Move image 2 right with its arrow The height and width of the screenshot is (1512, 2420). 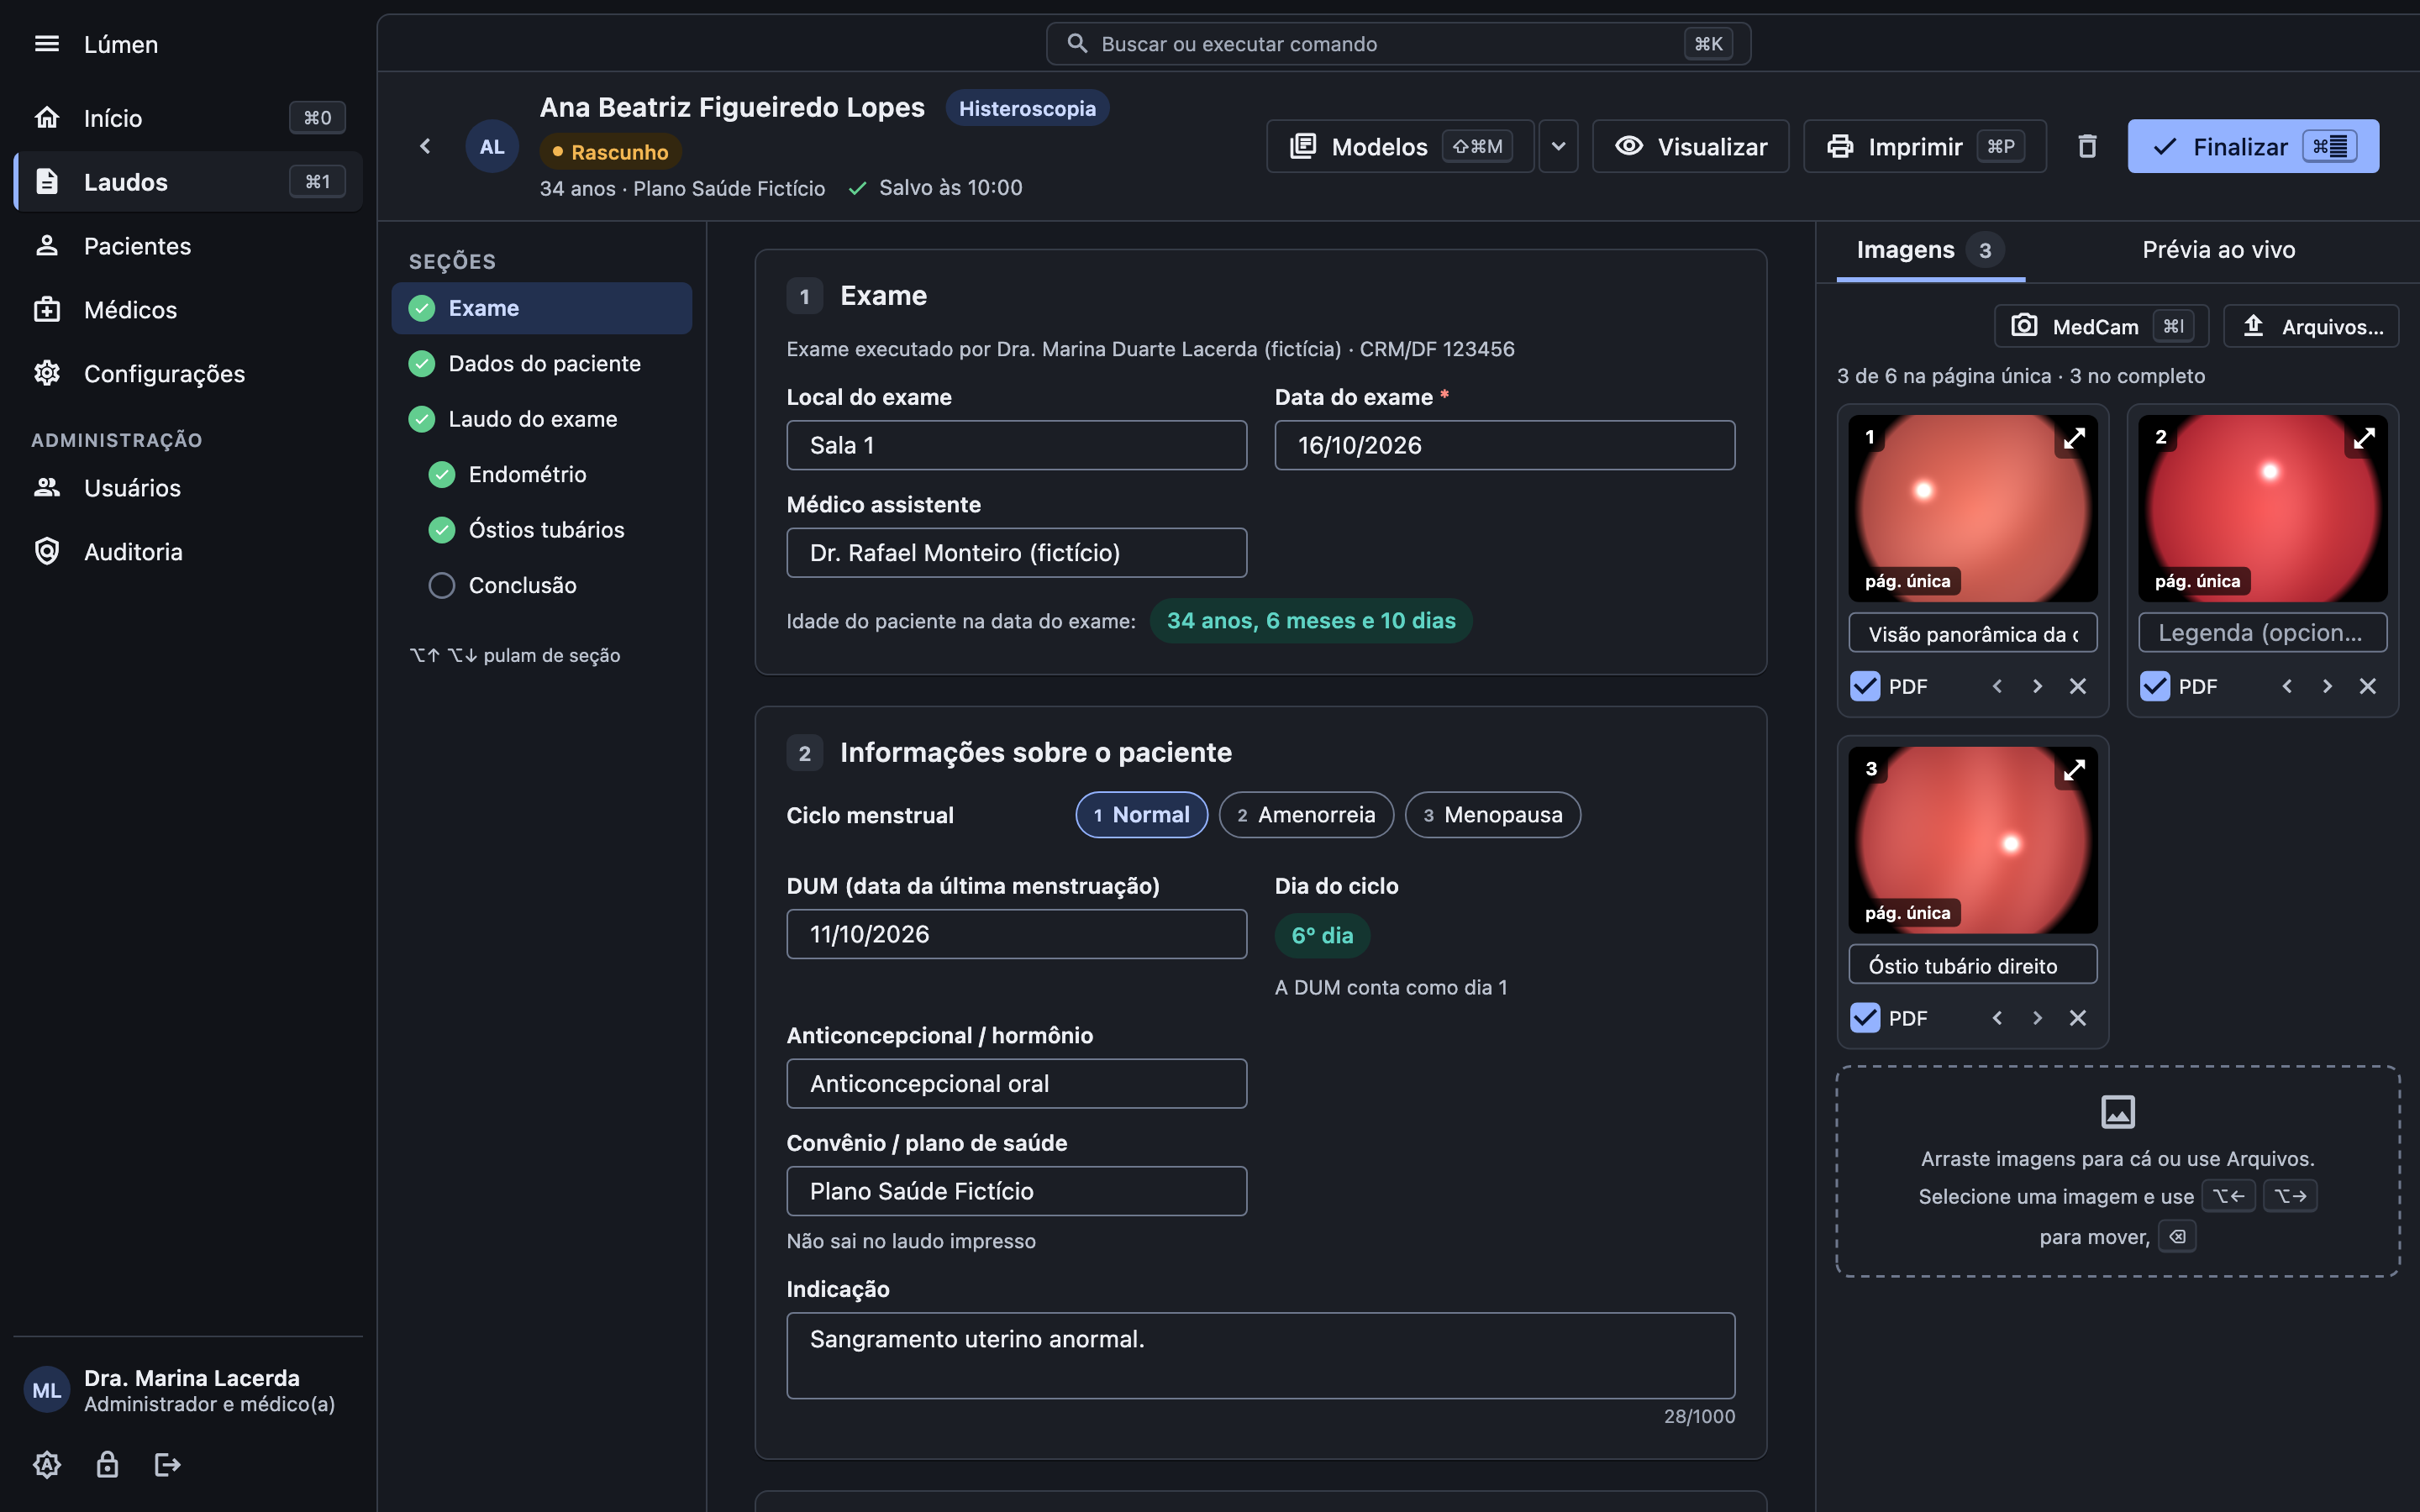[x=2327, y=686]
